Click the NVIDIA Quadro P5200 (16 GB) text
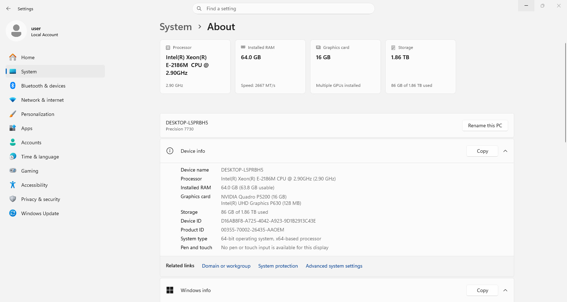This screenshot has height=302, width=567. pyautogui.click(x=254, y=197)
